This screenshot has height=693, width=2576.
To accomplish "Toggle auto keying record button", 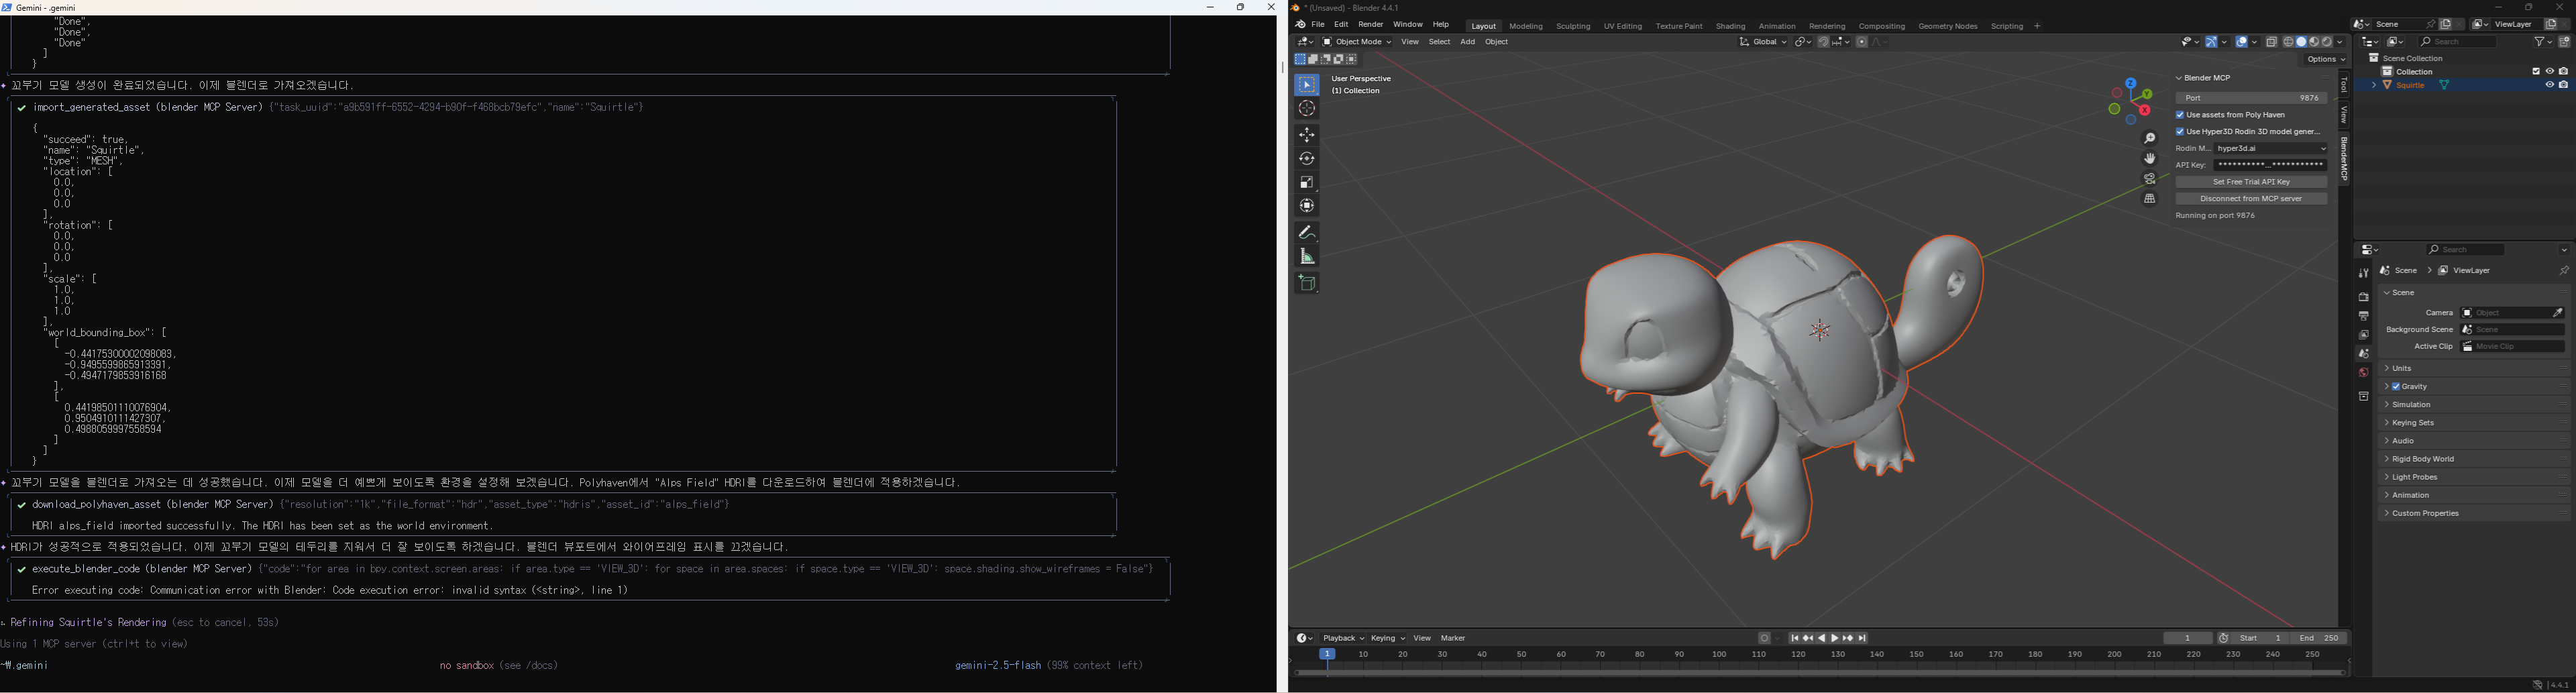I will click(1766, 638).
